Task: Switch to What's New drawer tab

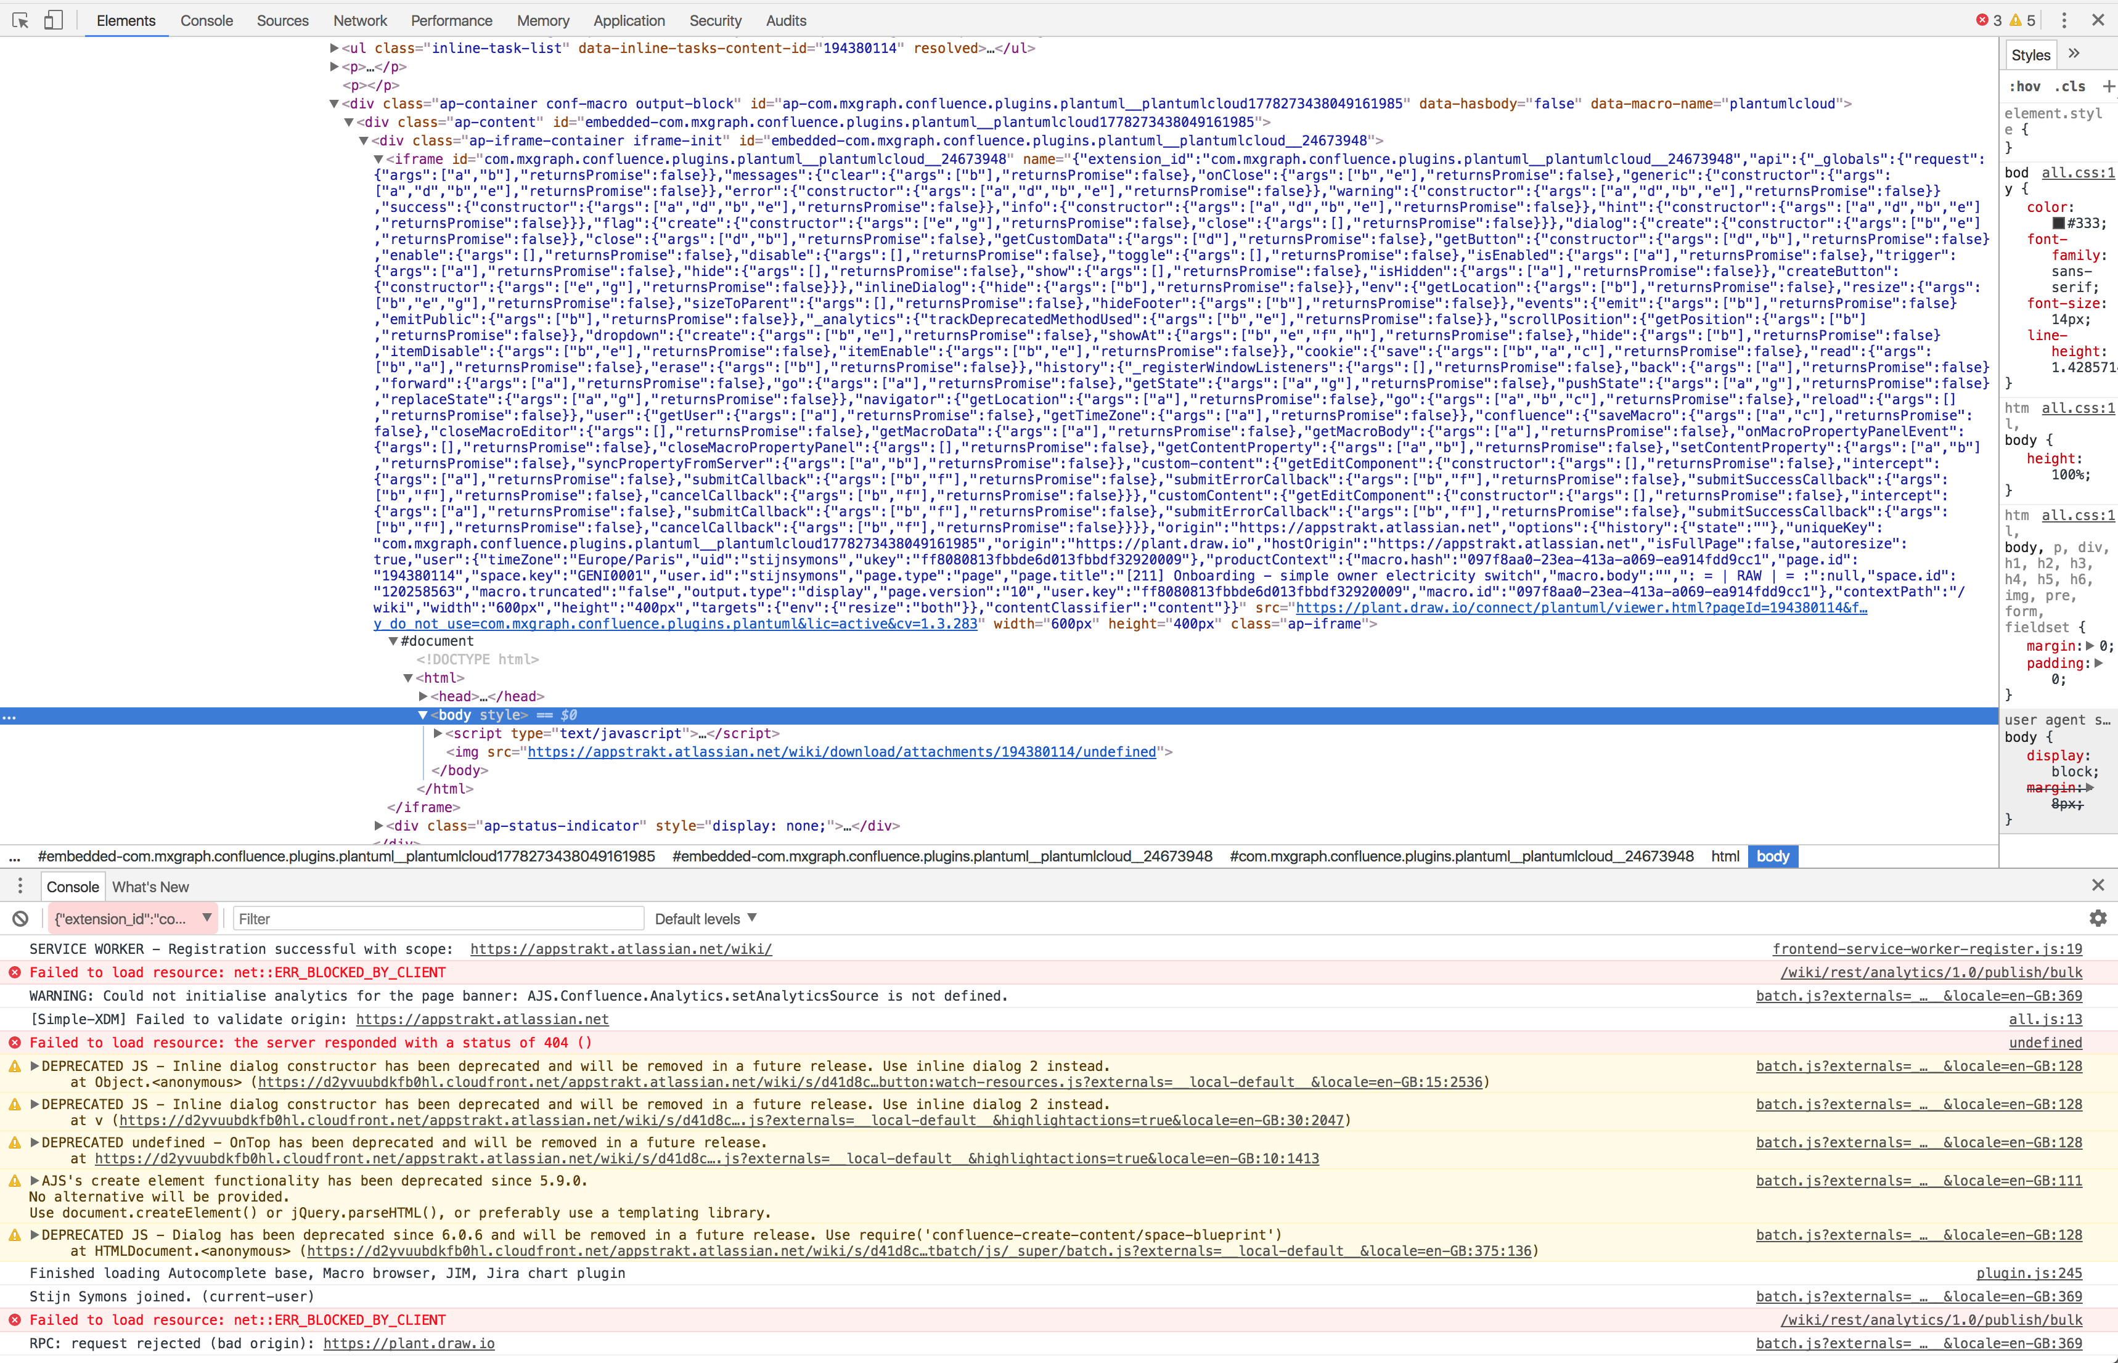Action: click(150, 887)
